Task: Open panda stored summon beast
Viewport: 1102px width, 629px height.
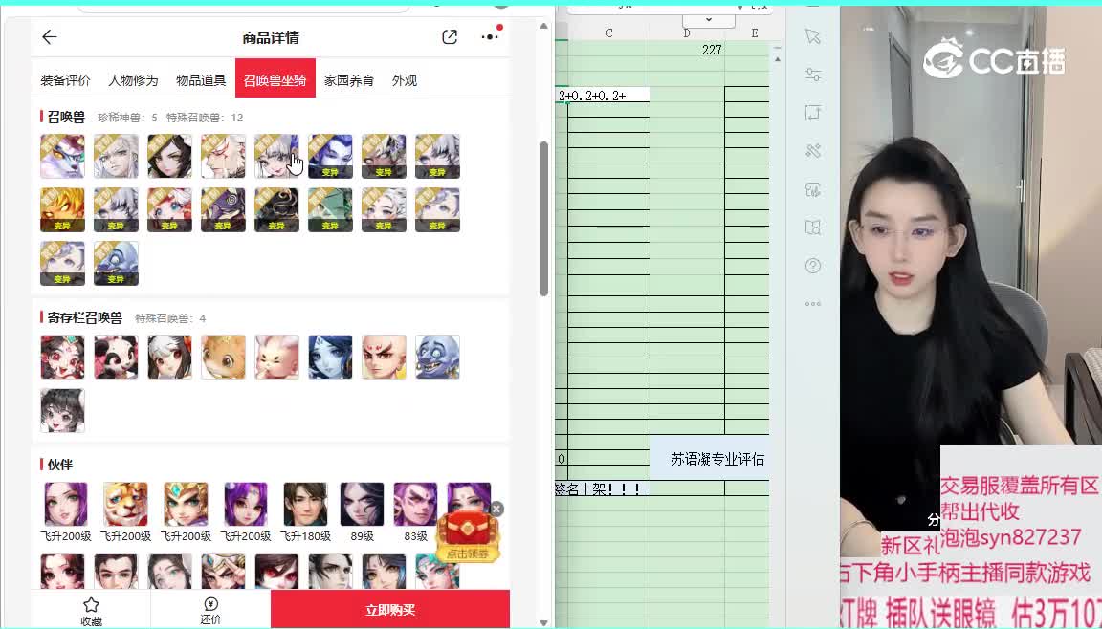Action: (116, 358)
